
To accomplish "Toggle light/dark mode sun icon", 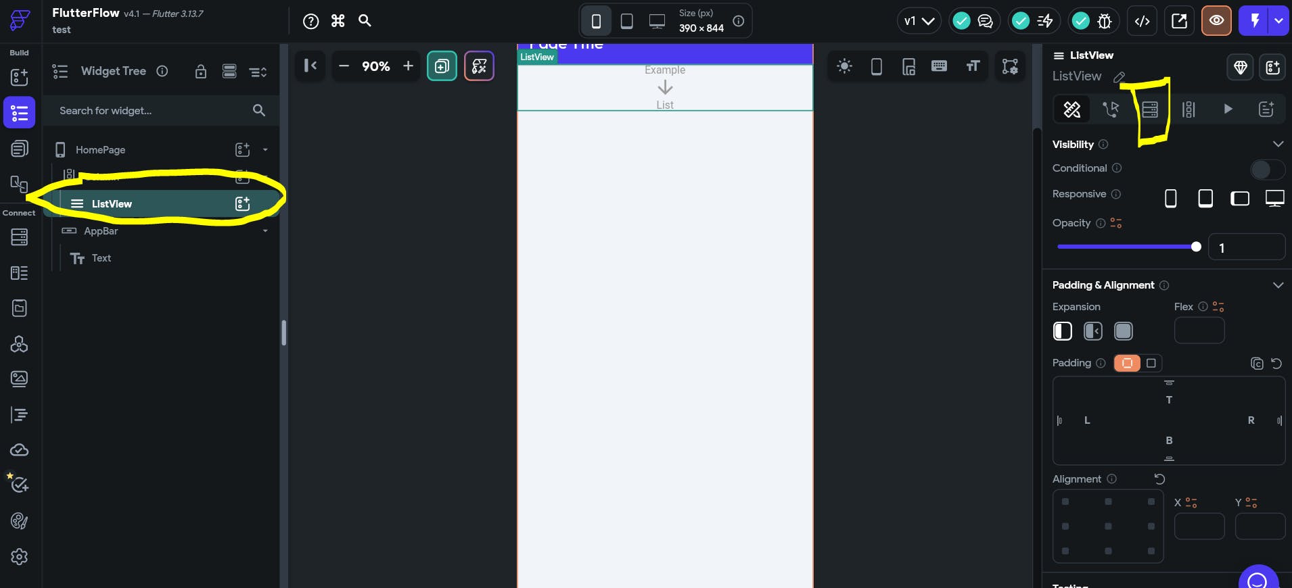I will [844, 66].
